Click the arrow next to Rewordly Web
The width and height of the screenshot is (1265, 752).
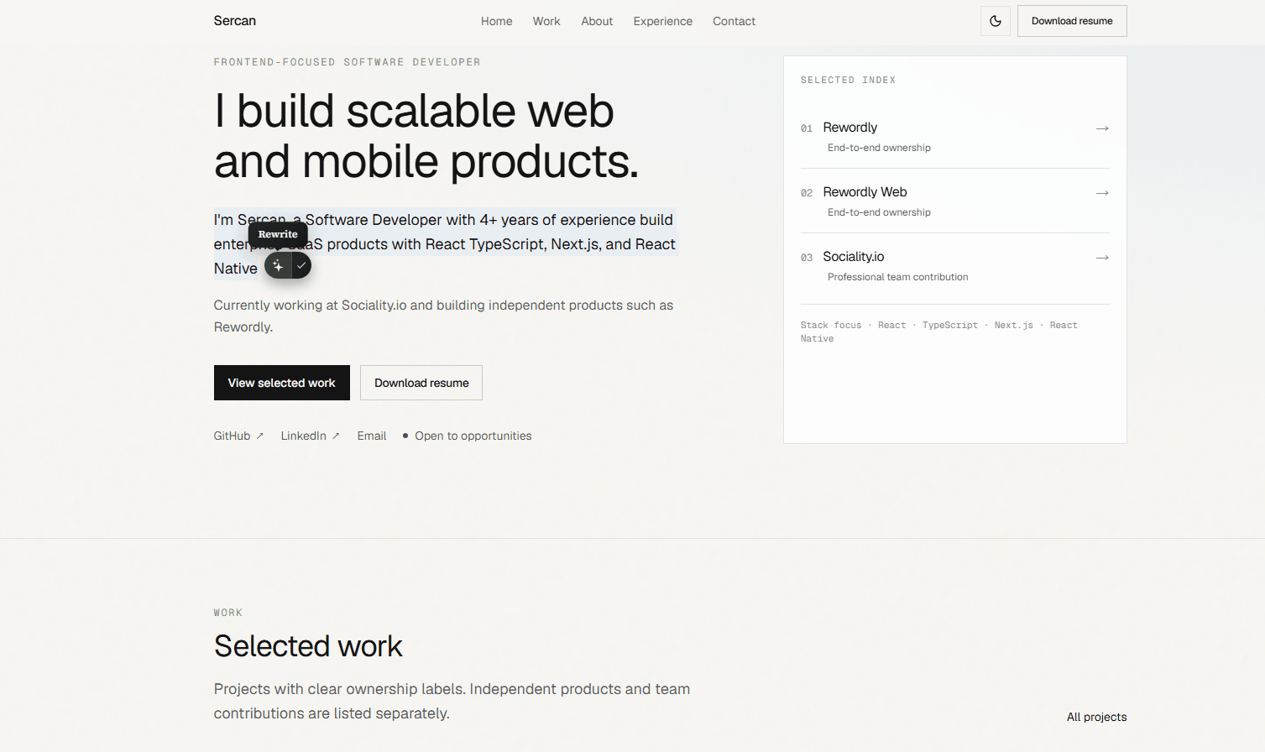(x=1102, y=193)
